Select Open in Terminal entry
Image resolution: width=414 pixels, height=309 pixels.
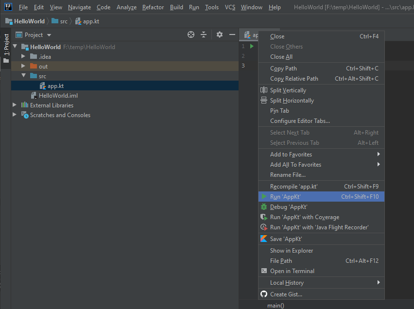coord(292,271)
